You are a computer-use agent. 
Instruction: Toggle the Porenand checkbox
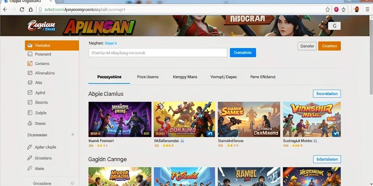(30, 54)
